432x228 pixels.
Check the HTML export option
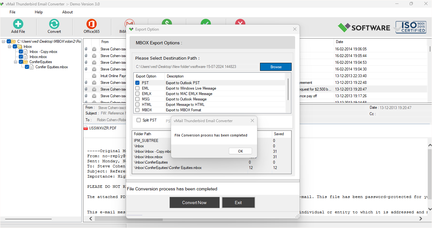137,105
